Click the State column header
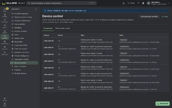This screenshot has height=108, width=172. pos(121,35)
